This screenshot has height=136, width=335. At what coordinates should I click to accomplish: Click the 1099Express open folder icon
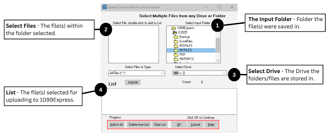click(x=174, y=28)
